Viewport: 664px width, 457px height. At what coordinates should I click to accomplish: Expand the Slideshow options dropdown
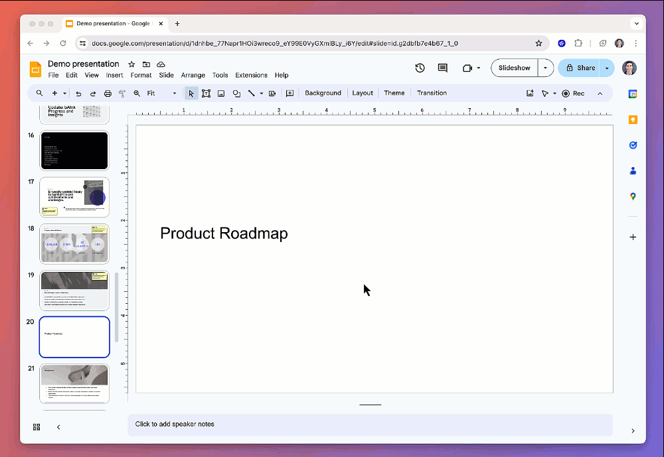(x=545, y=68)
